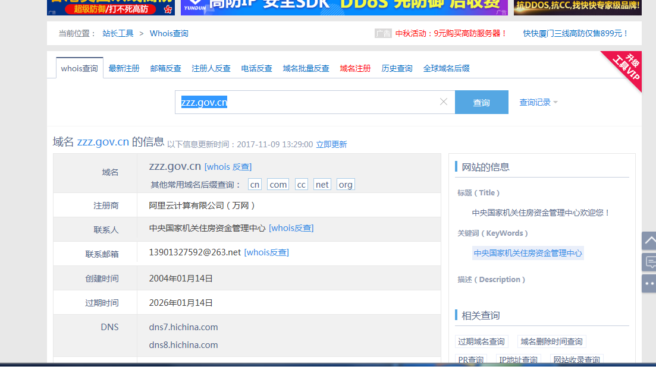Click the com suffix button

278,185
